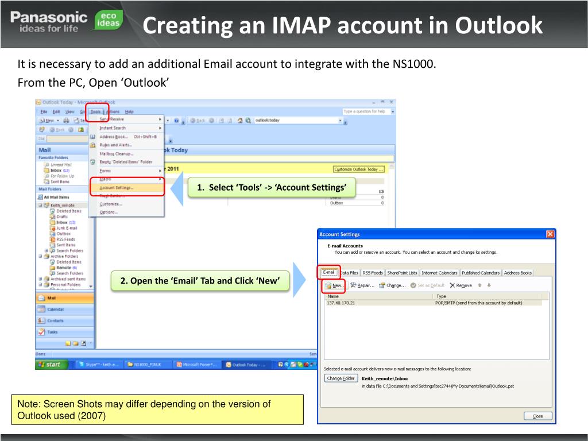Image resolution: width=588 pixels, height=441 pixels.
Task: Select Account Settings in Tools menu
Action: click(126, 188)
